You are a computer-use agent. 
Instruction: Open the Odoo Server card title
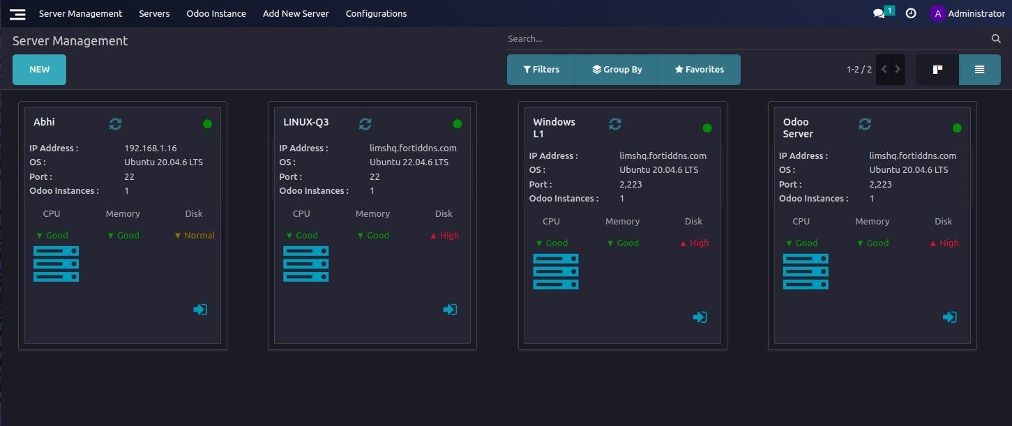(x=798, y=128)
